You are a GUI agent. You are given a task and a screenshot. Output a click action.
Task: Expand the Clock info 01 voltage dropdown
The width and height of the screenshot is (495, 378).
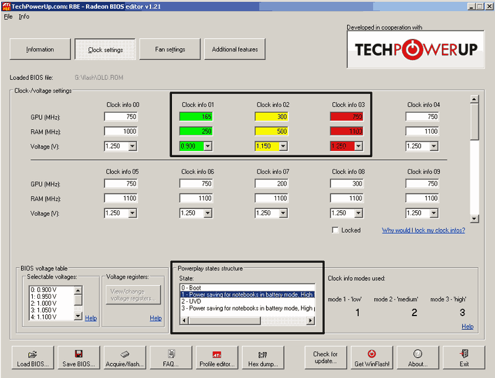(x=207, y=146)
